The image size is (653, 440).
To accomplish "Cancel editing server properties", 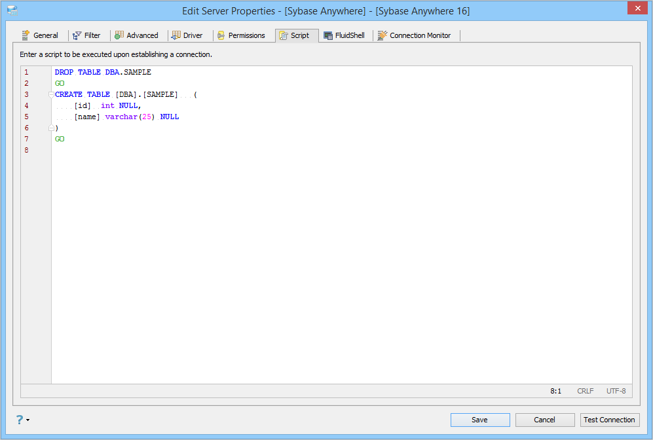I will point(545,420).
